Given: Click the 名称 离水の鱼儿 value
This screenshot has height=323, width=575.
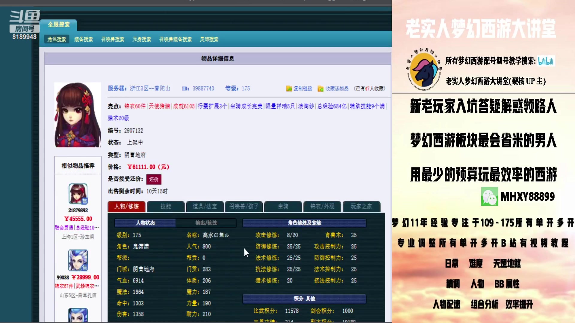Looking at the screenshot, I should [x=216, y=235].
